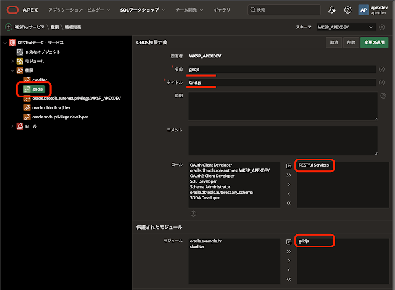
Task: Remove selected module from right list
Action: coord(289,270)
